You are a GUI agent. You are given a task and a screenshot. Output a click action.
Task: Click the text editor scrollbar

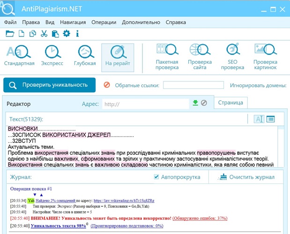pyautogui.click(x=281, y=146)
